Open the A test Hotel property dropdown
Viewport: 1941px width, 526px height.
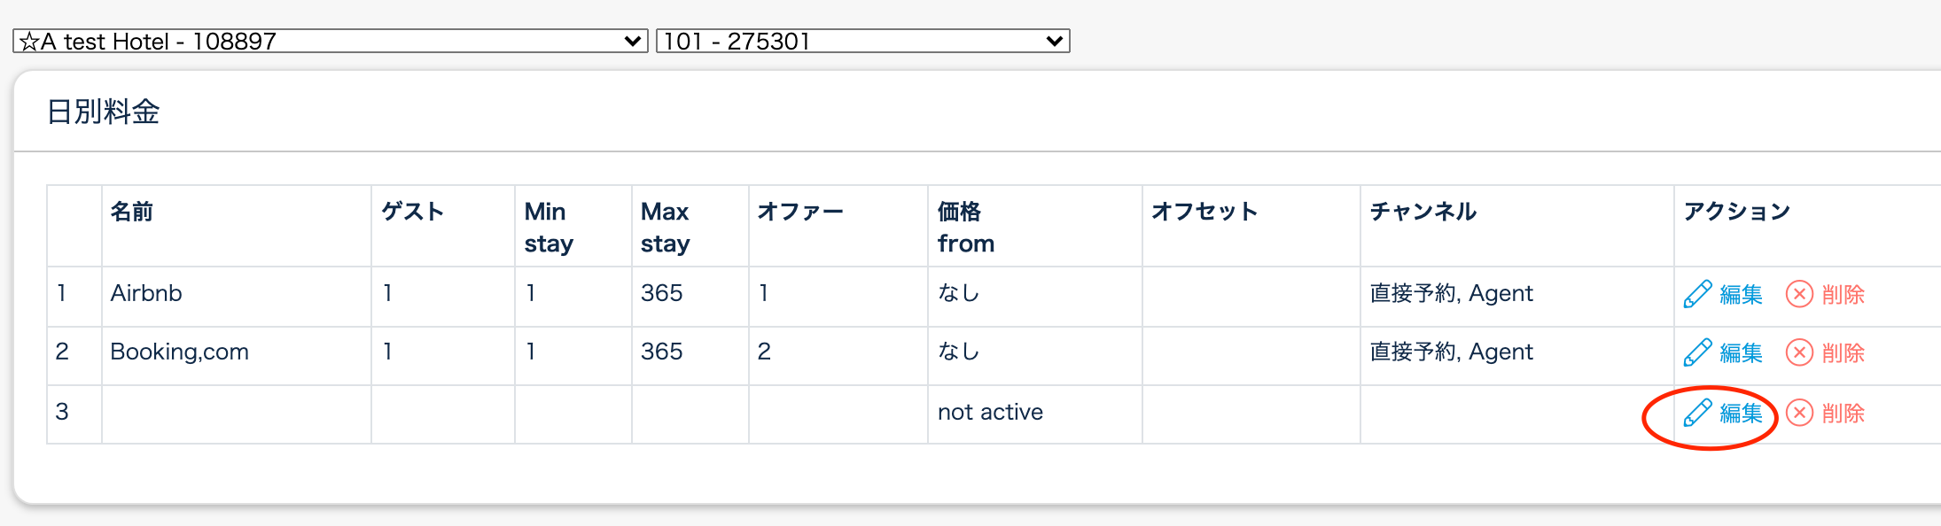330,41
